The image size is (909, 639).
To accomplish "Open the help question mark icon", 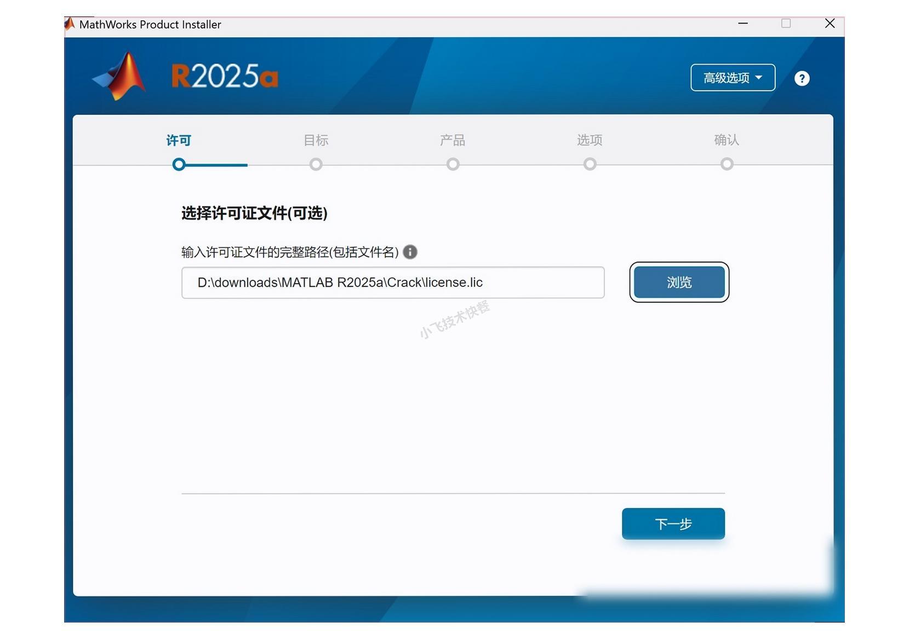I will pos(802,78).
